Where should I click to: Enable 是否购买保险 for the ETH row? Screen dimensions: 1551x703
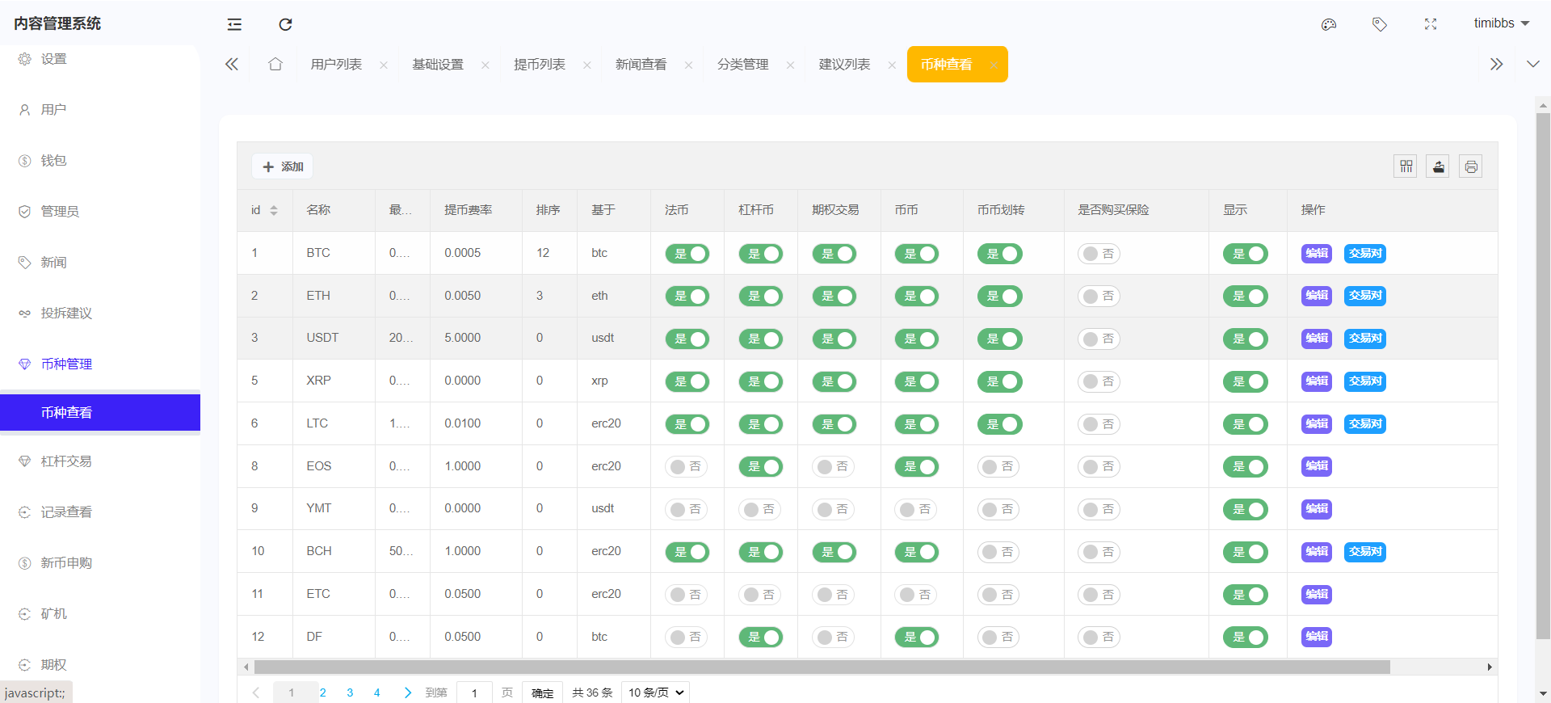[1099, 297]
